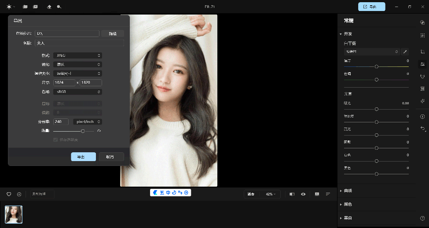This screenshot has height=228, width=429.
Task: Open the sparkle AI enhance icon in right sidebar
Action: tap(422, 101)
